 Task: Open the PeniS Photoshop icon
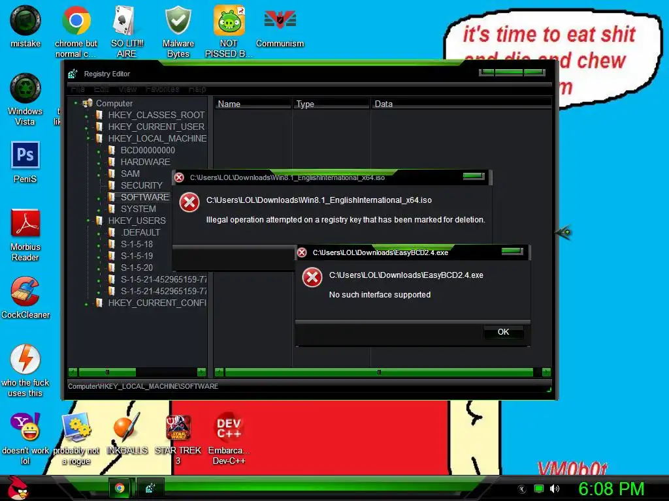25,162
